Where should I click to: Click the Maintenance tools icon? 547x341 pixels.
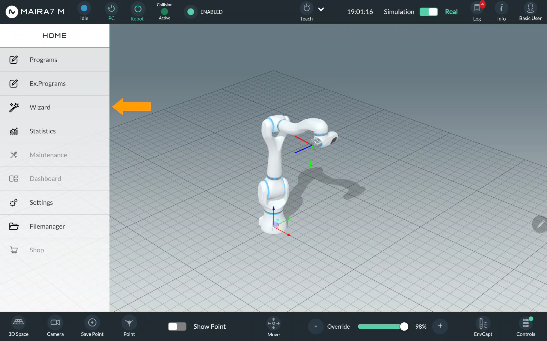pos(14,155)
